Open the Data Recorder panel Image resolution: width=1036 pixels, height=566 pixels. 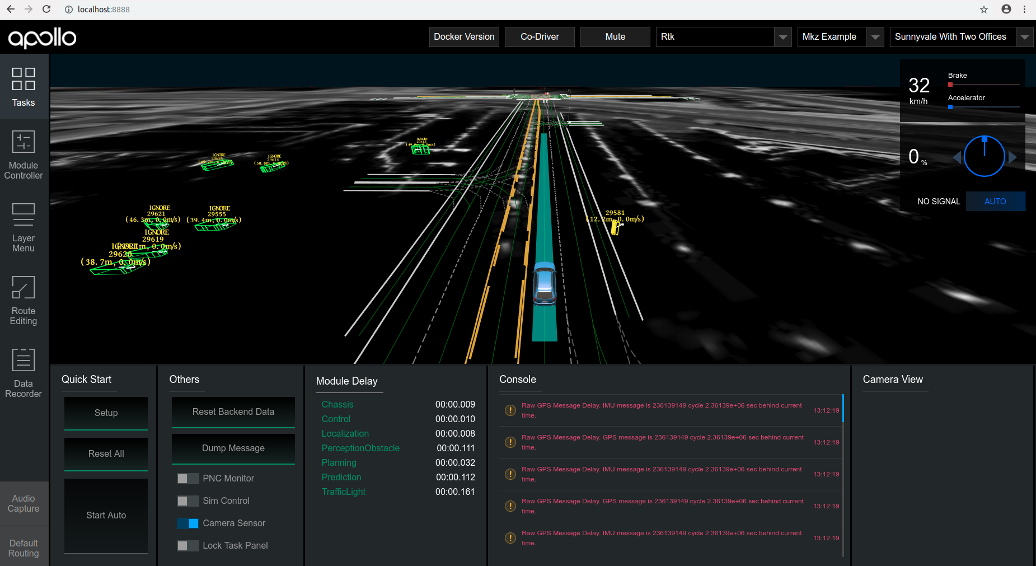click(24, 373)
